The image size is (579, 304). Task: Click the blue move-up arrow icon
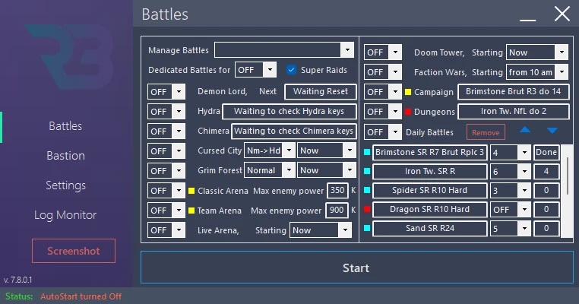[x=525, y=130]
